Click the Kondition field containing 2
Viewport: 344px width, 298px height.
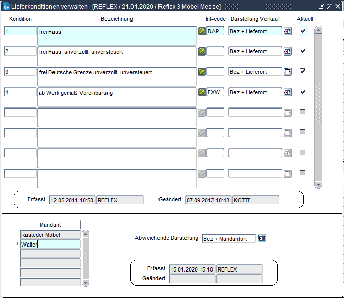[x=20, y=51]
